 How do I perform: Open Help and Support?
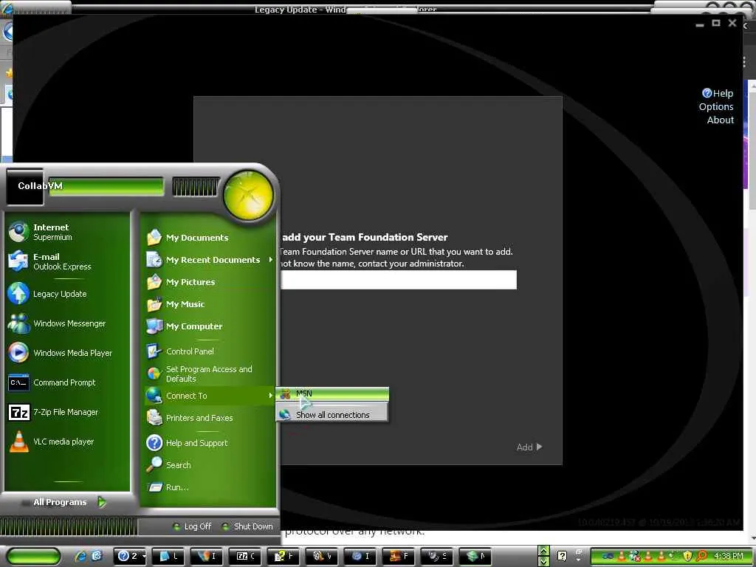[209, 443]
